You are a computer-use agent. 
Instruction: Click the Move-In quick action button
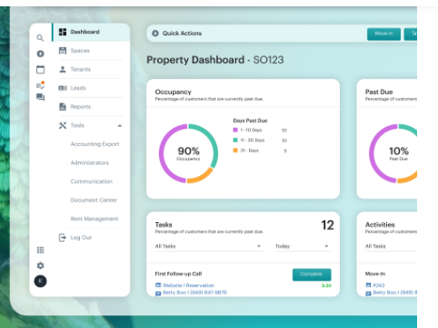pos(383,34)
